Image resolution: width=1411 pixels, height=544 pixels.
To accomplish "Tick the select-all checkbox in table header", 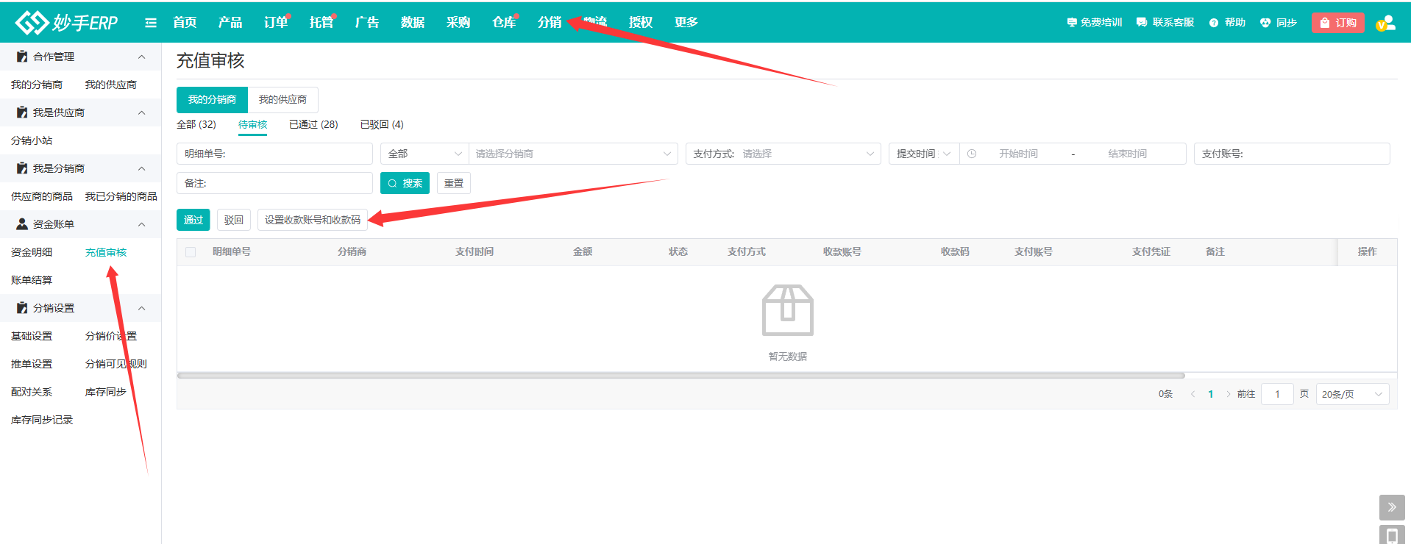I will tap(191, 252).
